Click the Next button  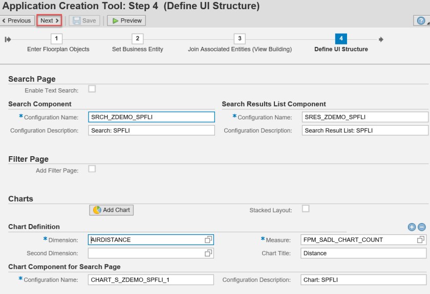[50, 21]
